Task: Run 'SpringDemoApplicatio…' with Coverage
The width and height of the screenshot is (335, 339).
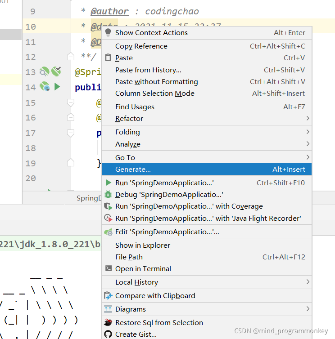Action: (x=207, y=206)
